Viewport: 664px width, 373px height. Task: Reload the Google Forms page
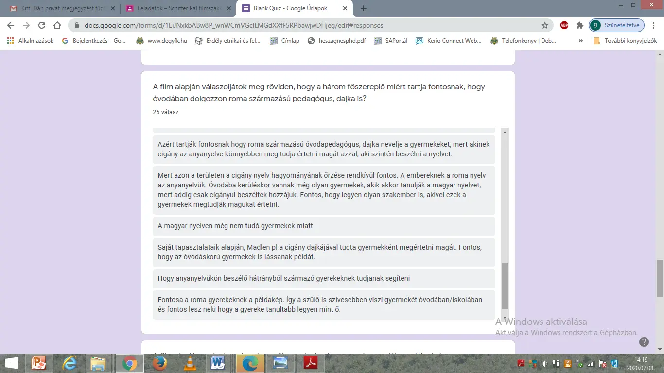point(42,25)
